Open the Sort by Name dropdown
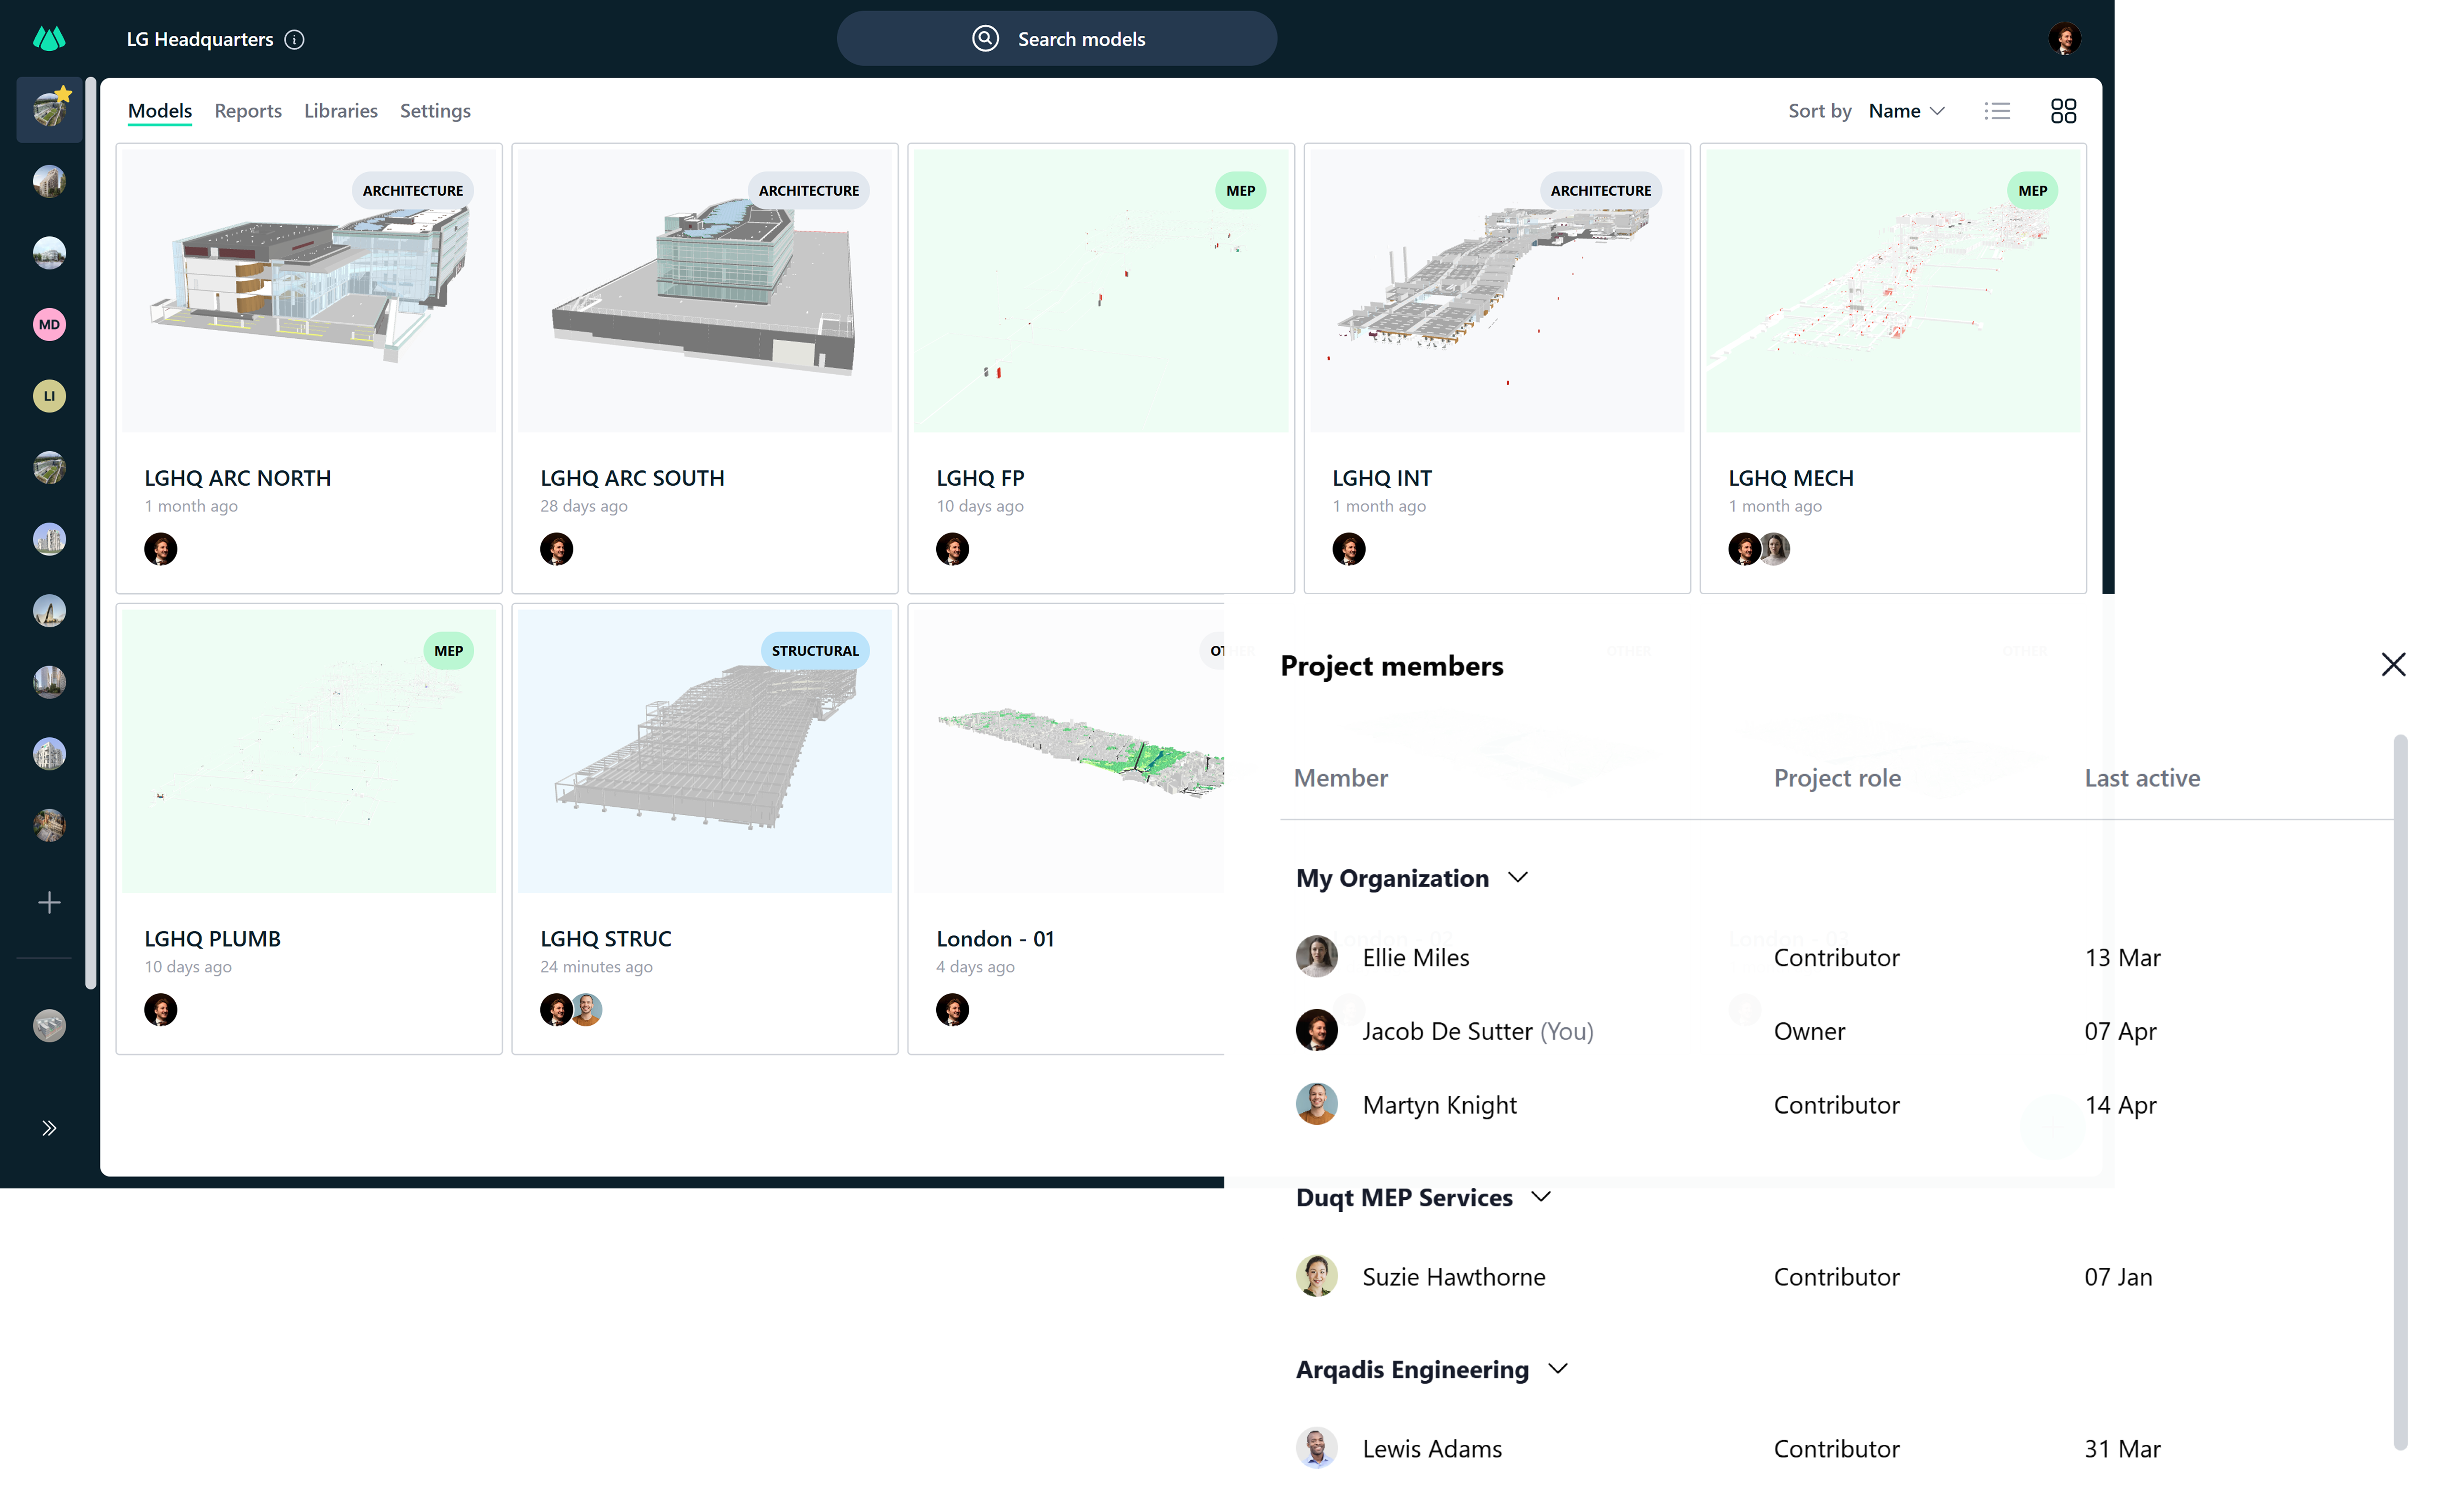This screenshot has height=1508, width=2464. [1906, 111]
